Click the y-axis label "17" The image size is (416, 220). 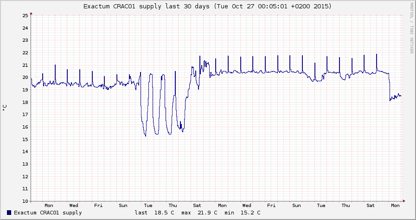pos(25,114)
